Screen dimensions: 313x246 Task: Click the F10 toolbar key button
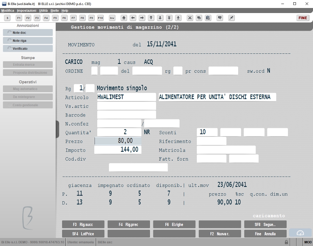coord(101,18)
